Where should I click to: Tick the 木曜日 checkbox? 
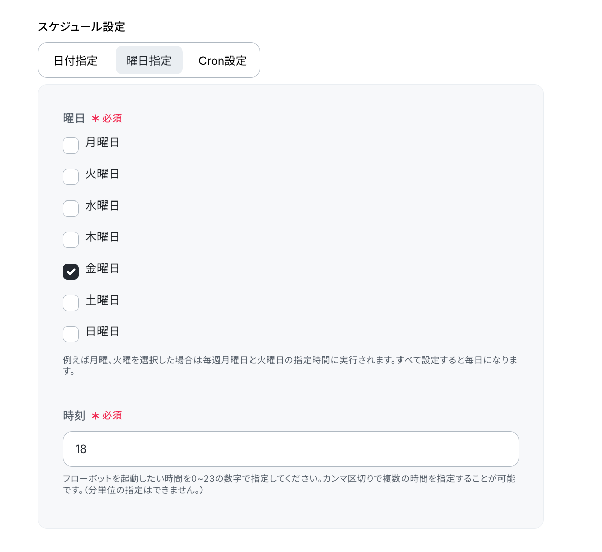pos(71,240)
